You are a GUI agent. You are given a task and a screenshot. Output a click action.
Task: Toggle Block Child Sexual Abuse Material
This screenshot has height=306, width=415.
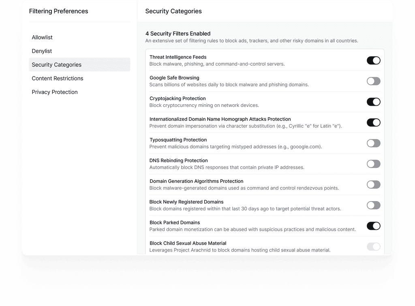click(x=373, y=246)
